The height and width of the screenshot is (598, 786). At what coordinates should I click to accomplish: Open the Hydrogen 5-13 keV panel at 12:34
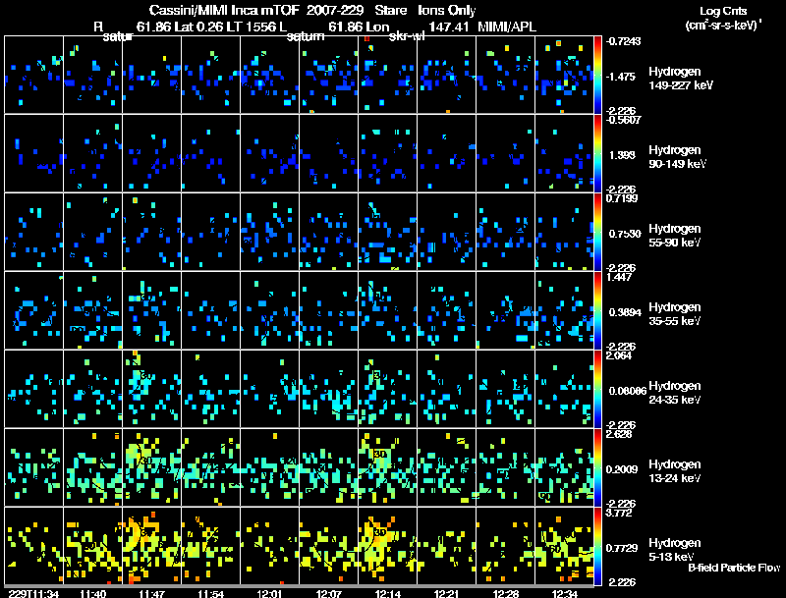click(564, 546)
